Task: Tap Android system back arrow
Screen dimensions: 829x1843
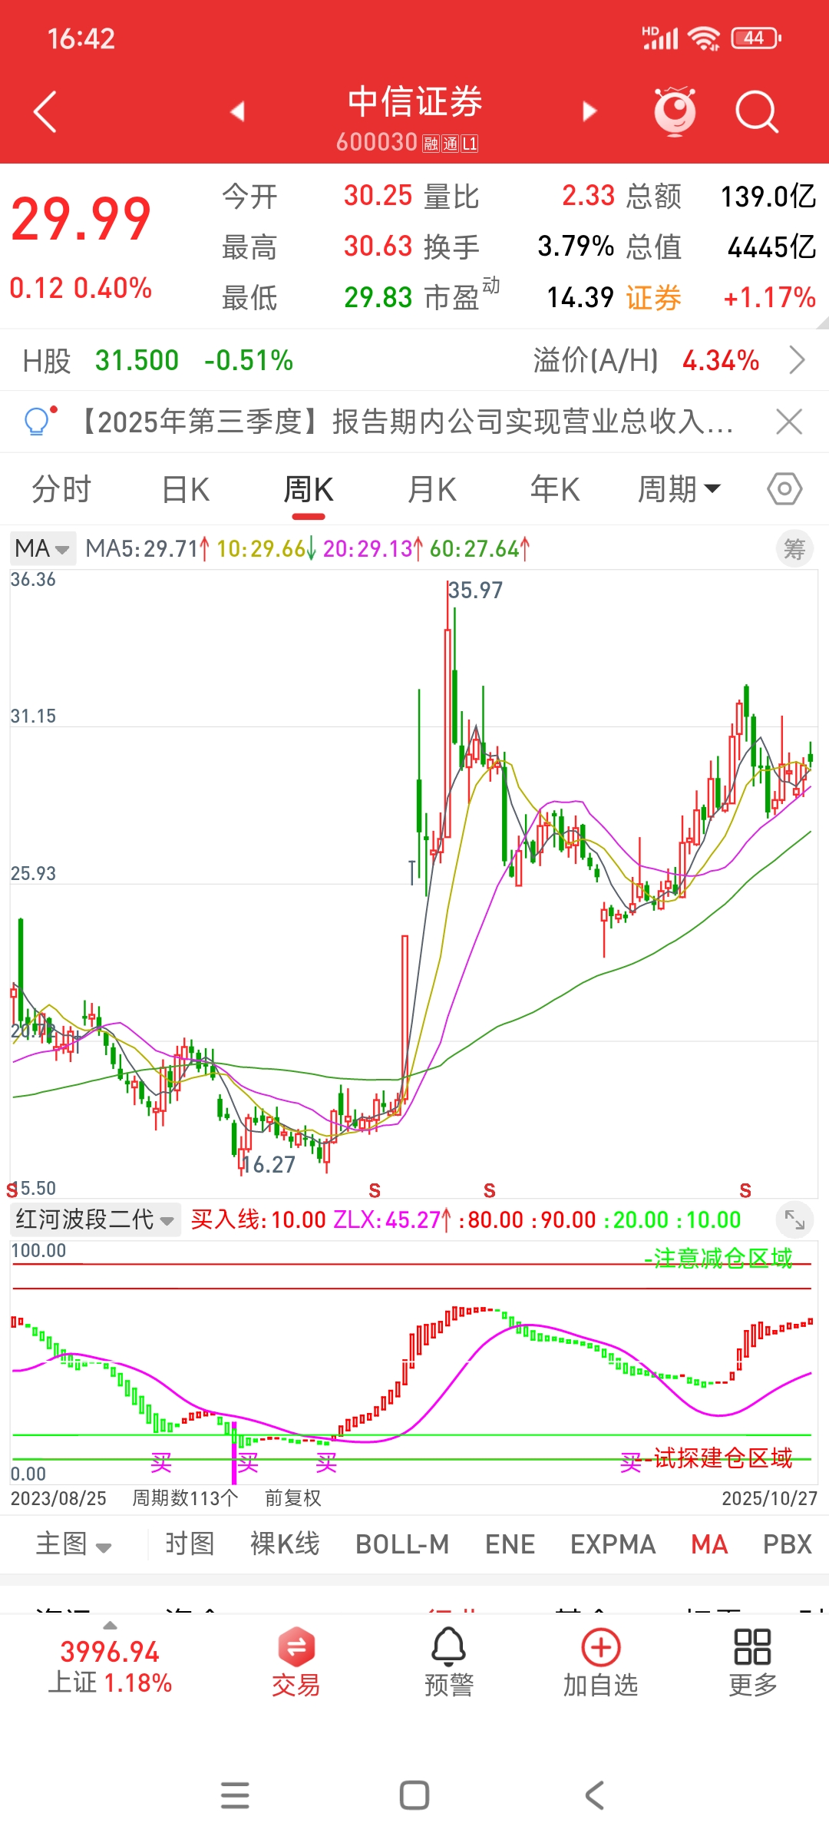Action: point(594,1795)
